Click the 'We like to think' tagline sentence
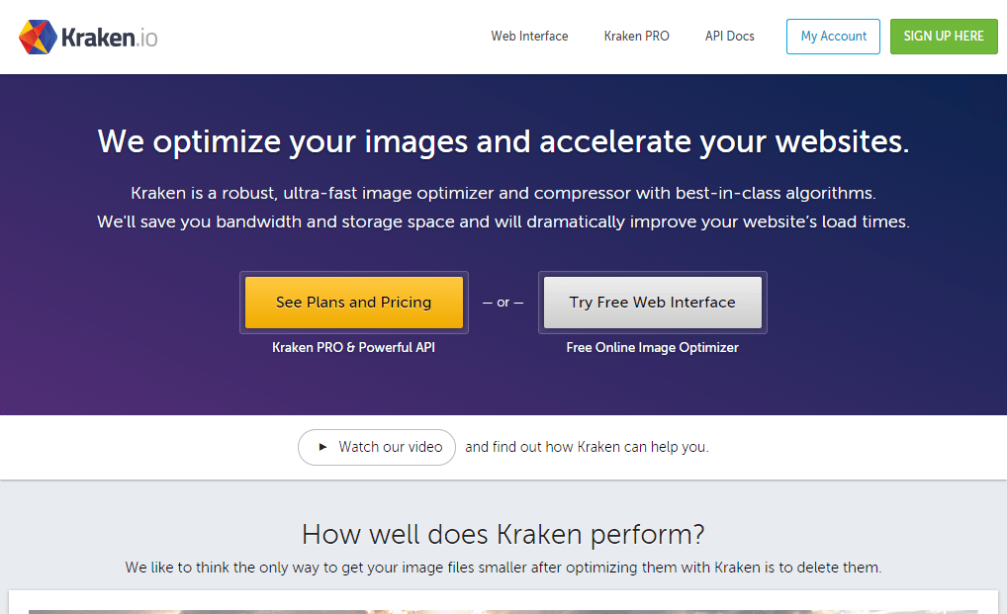Image resolution: width=1007 pixels, height=614 pixels. (x=503, y=568)
